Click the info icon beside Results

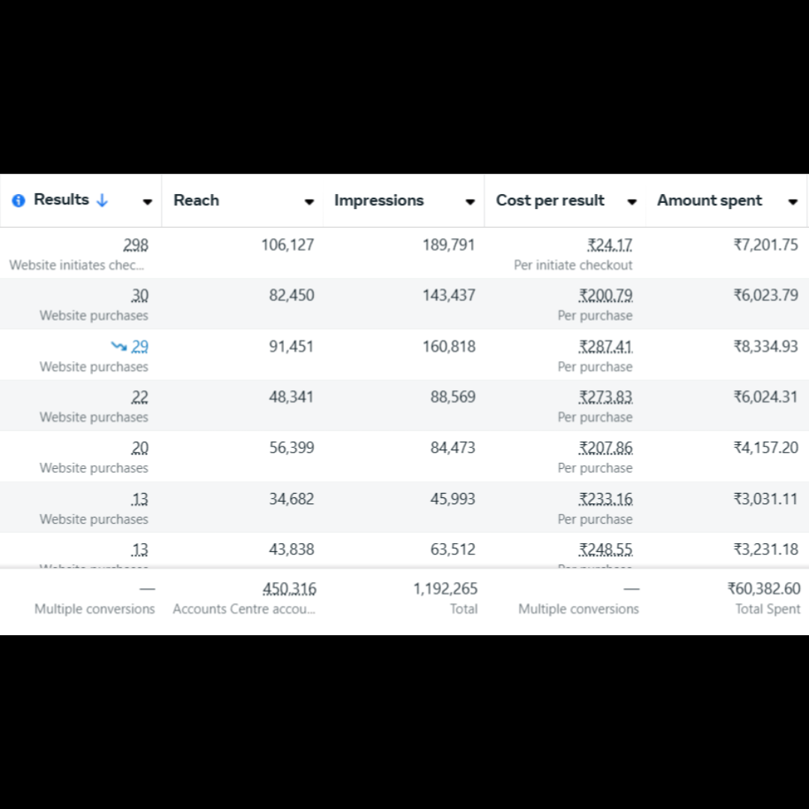[19, 201]
